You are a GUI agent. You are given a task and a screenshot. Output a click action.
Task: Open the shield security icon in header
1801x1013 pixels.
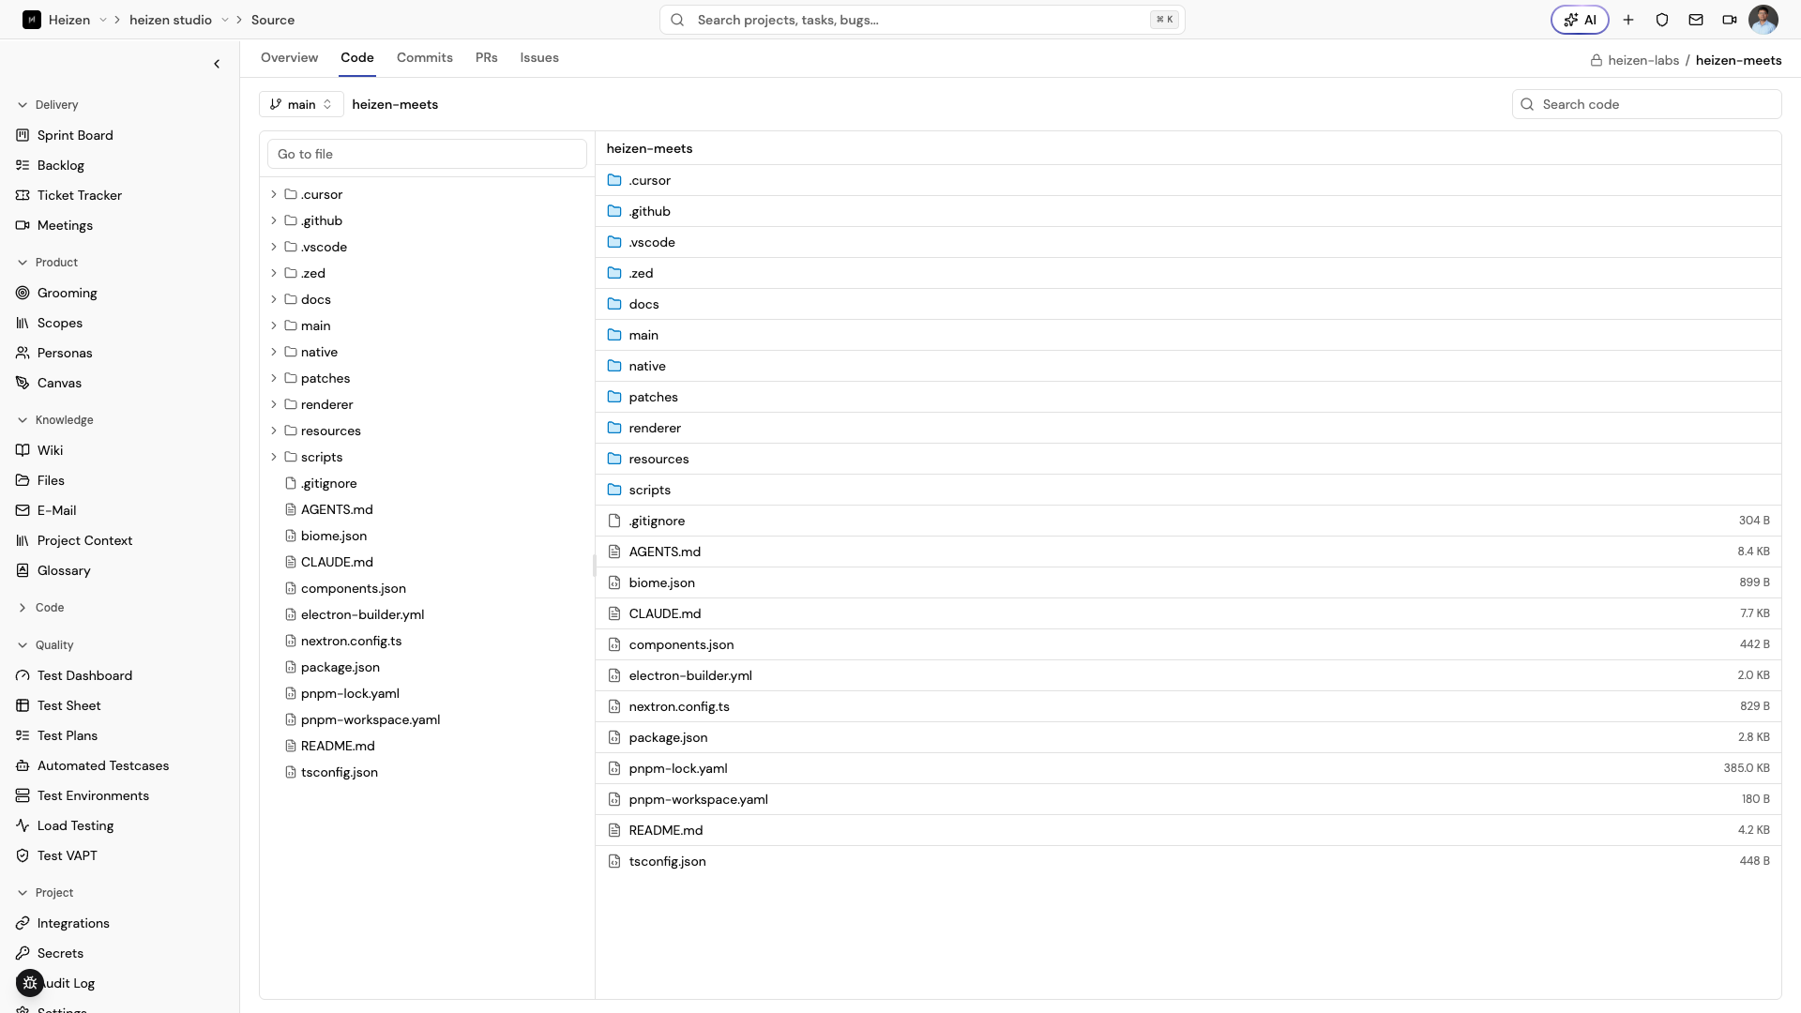click(x=1662, y=20)
